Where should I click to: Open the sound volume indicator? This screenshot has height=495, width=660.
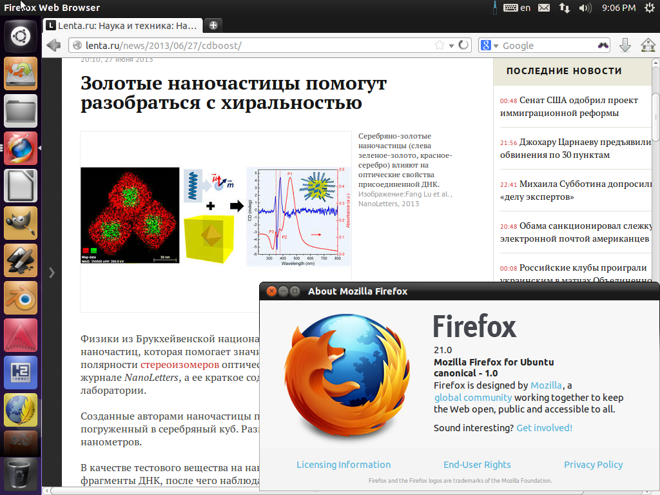pos(585,8)
